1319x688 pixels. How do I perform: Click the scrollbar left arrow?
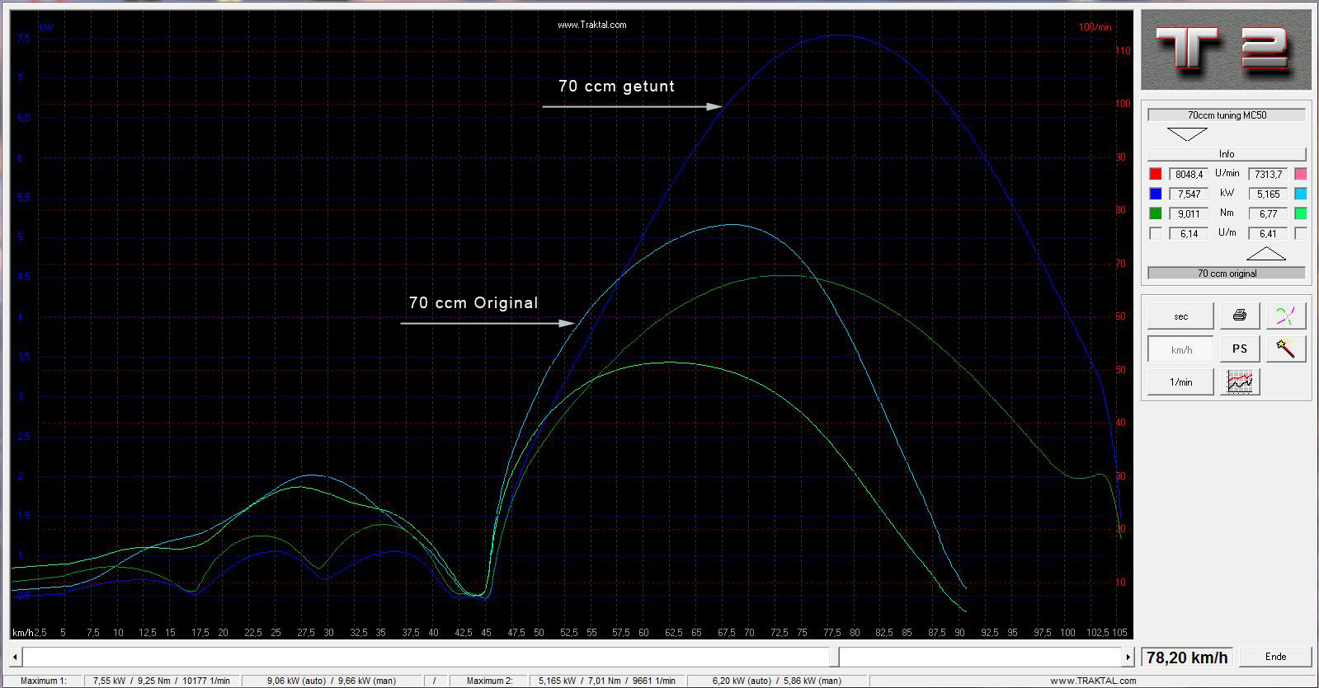tap(15, 657)
